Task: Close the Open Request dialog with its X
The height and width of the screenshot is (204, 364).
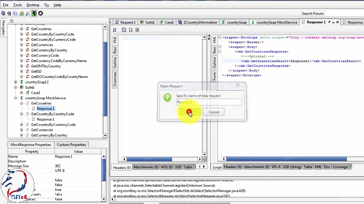Action: coord(238,85)
